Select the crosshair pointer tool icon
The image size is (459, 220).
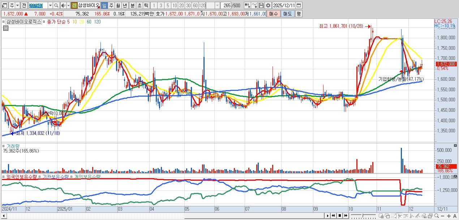[400, 216]
